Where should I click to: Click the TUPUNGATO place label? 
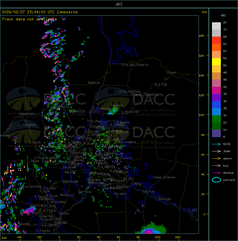click(x=46, y=199)
